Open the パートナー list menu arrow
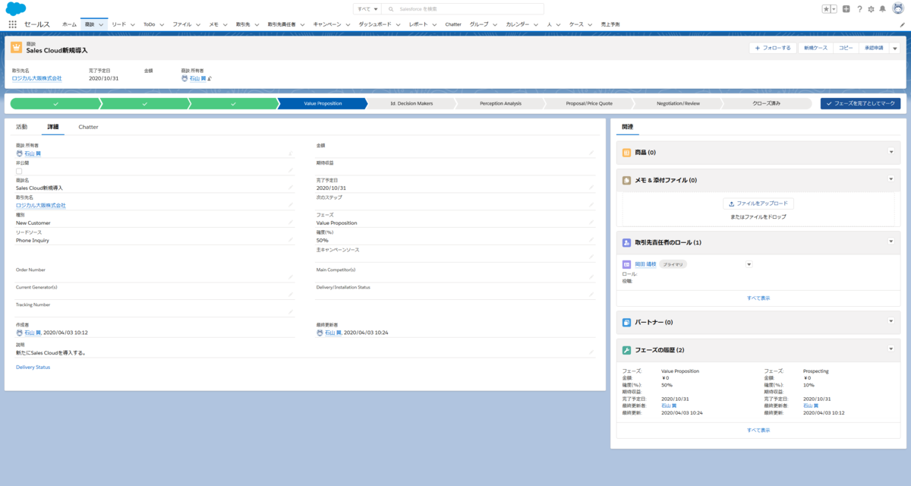This screenshot has height=486, width=911. [891, 321]
